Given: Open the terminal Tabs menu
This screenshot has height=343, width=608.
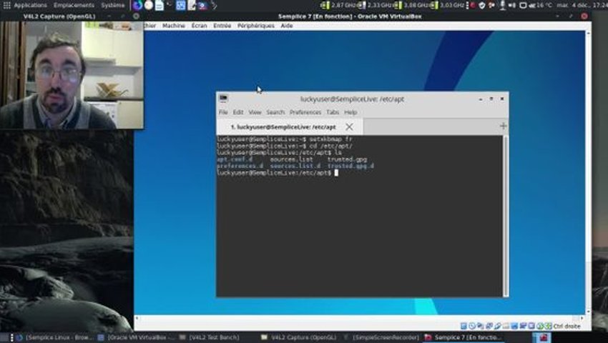Looking at the screenshot, I should coord(333,112).
